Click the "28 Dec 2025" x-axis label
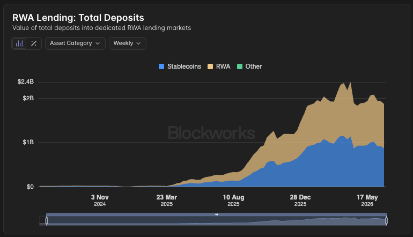Viewport: 413px width, 237px height. click(300, 201)
